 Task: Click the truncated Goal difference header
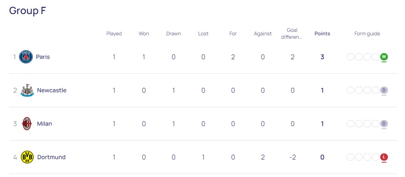(292, 34)
